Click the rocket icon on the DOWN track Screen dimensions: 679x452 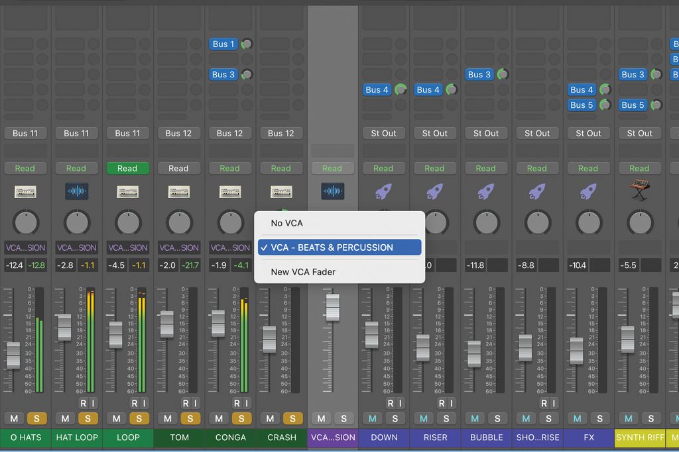tap(383, 191)
